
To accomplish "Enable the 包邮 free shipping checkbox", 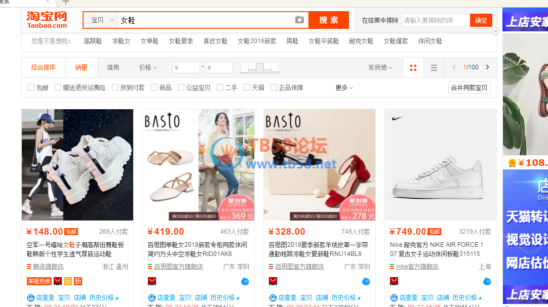I will [x=31, y=87].
